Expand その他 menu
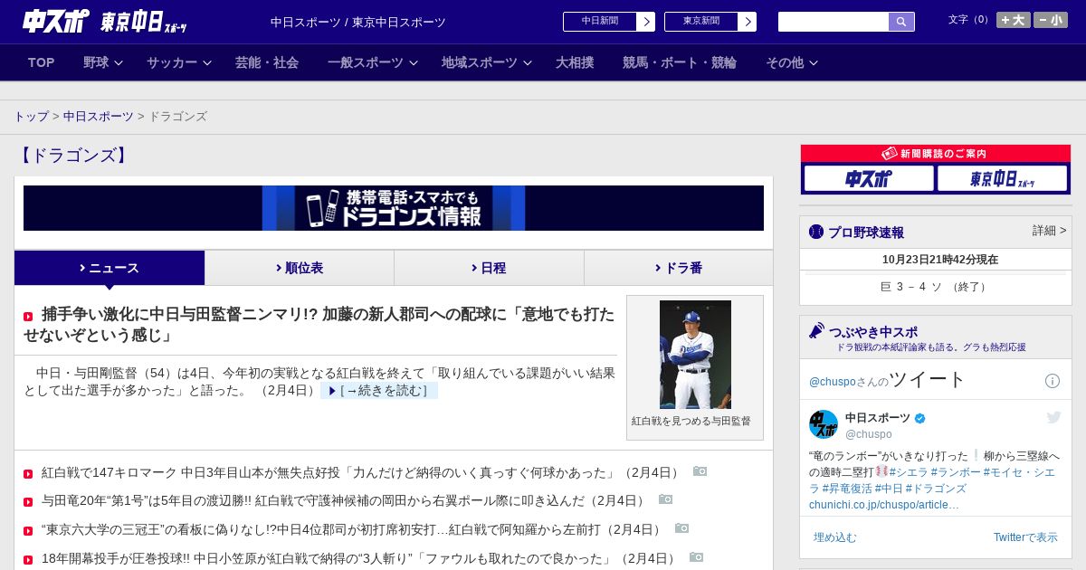1086x570 pixels. 792,62
